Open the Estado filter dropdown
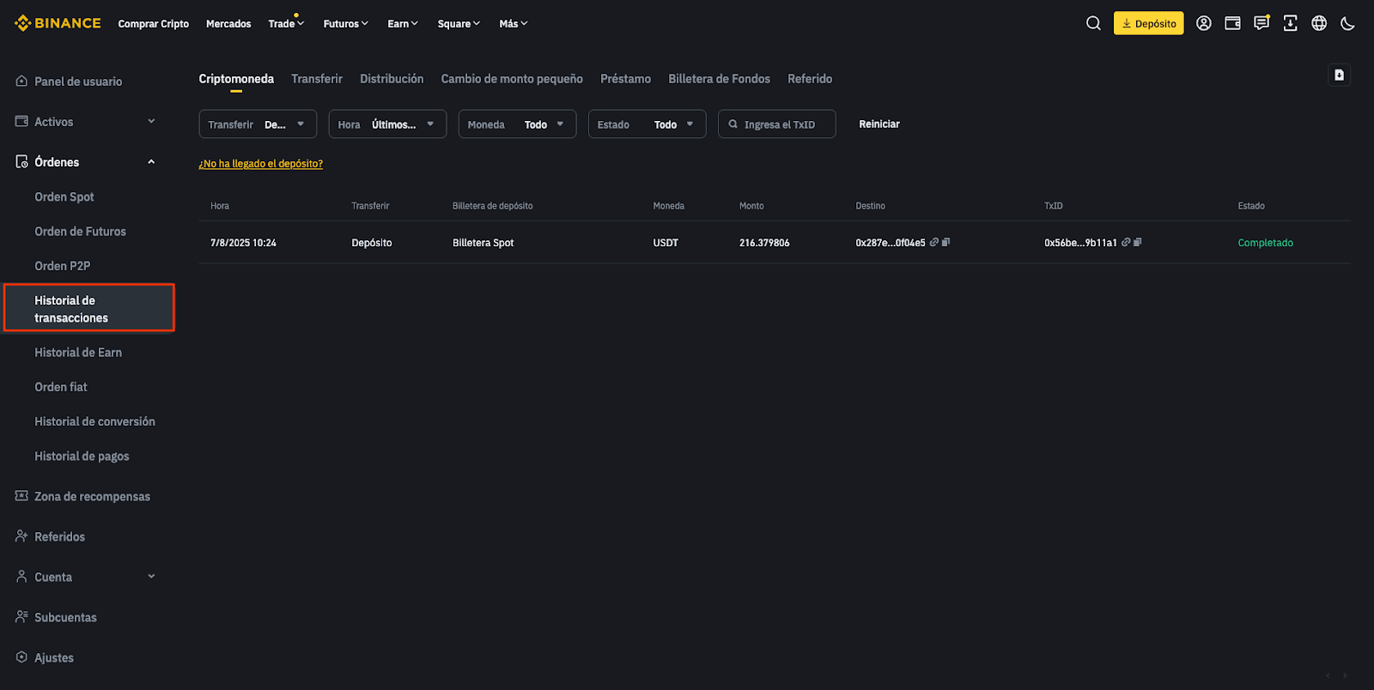 (x=647, y=124)
